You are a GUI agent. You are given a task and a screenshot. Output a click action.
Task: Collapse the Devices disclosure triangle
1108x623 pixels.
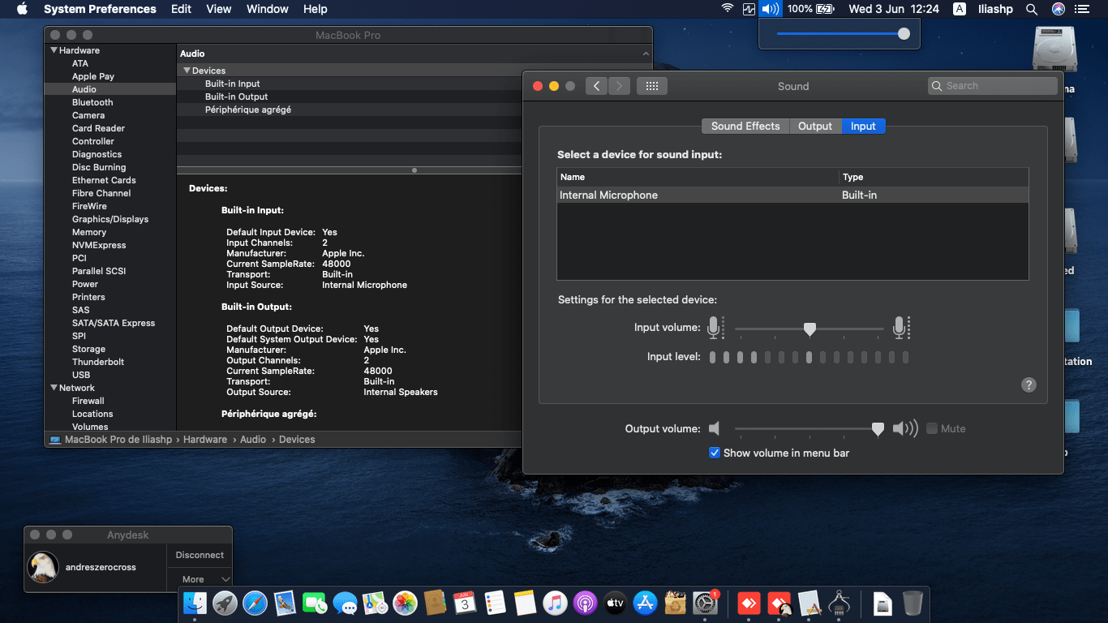pos(187,71)
